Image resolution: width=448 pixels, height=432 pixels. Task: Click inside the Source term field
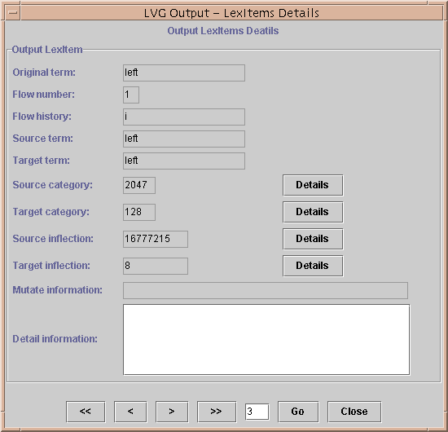(x=184, y=139)
